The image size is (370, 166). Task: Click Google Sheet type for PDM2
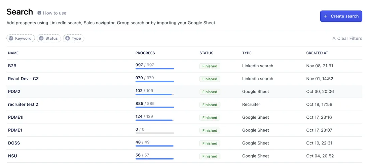pyautogui.click(x=256, y=91)
